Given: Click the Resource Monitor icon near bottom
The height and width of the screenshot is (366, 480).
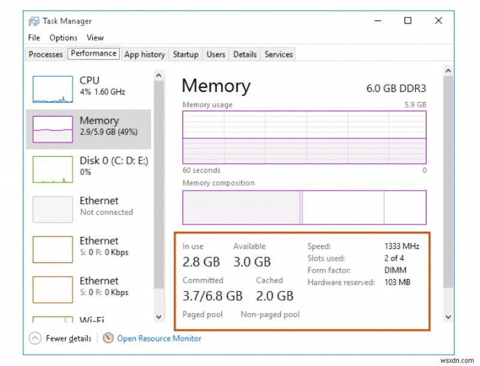Looking at the screenshot, I should click(109, 338).
